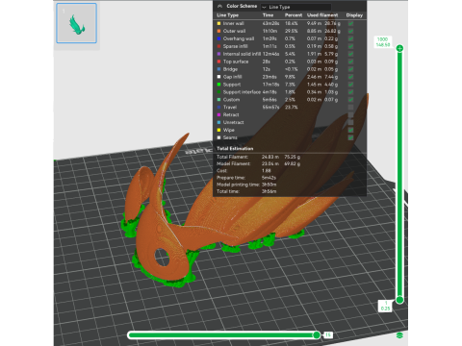462x346 pixels.
Task: Toggle Overhang wall display checkbox
Action: [x=350, y=38]
